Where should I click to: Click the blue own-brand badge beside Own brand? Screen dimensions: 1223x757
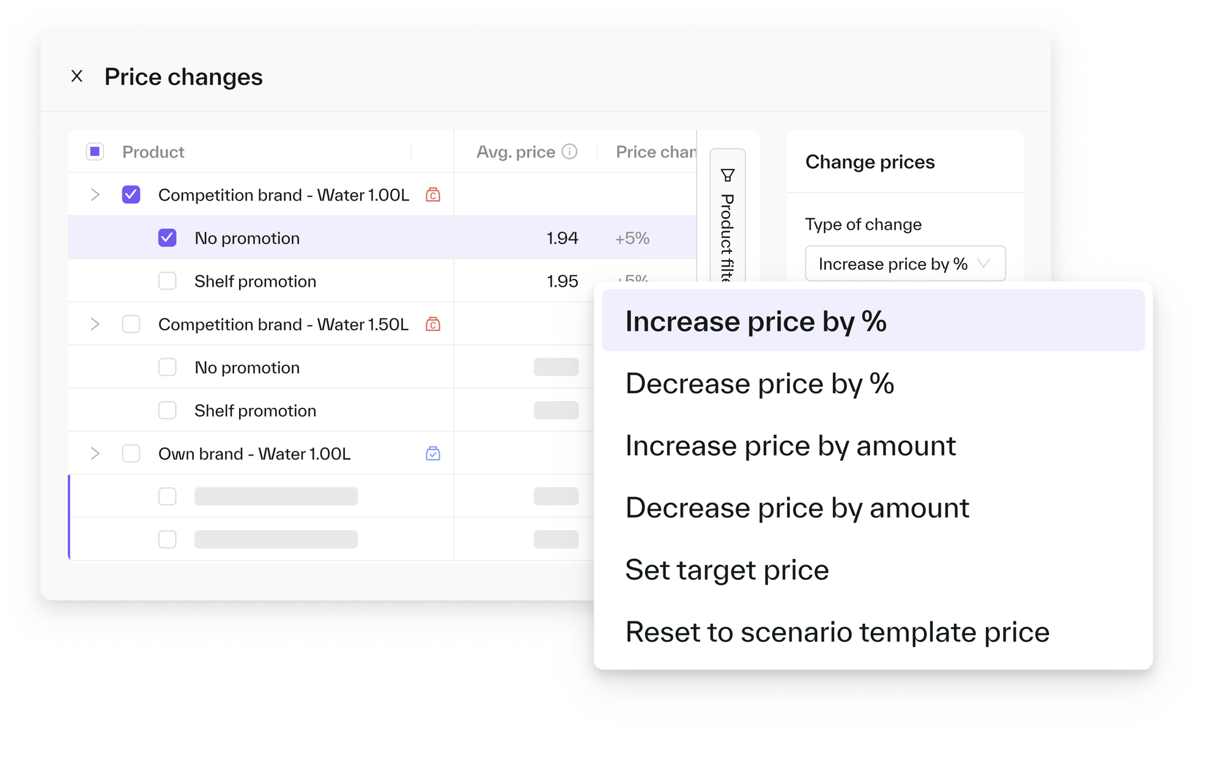(x=434, y=453)
